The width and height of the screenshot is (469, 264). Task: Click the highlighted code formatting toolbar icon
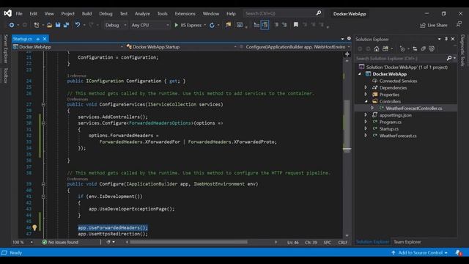(265, 25)
